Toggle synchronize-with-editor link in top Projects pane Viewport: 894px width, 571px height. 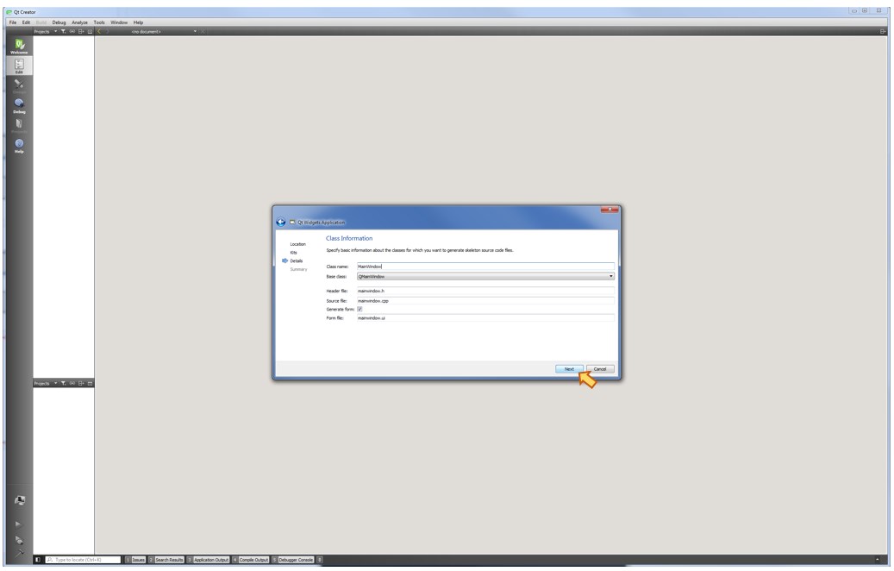(72, 31)
